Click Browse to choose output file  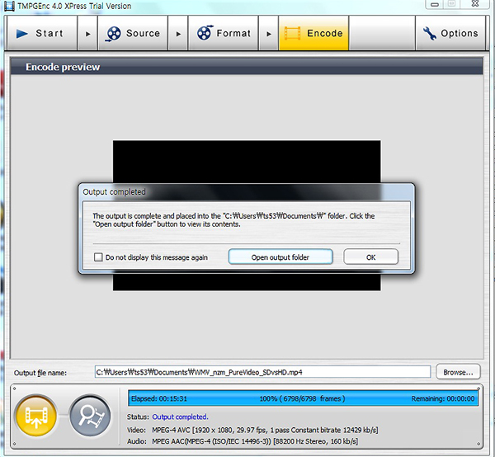[458, 372]
